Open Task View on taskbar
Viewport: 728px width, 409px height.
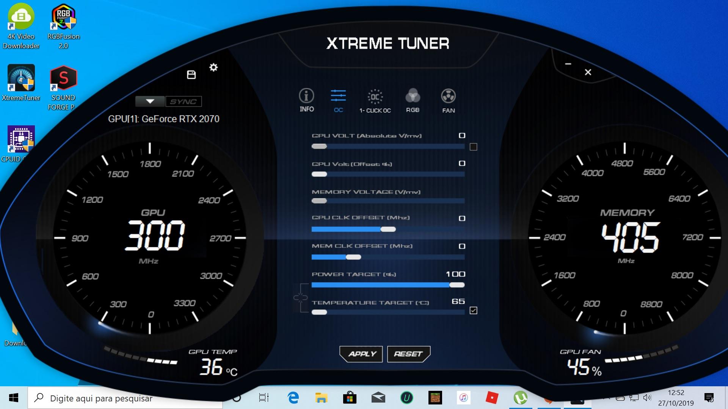click(x=264, y=398)
